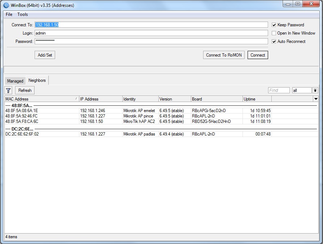Select MAC 48:8F:5A:92:46:FC row

pos(162,116)
